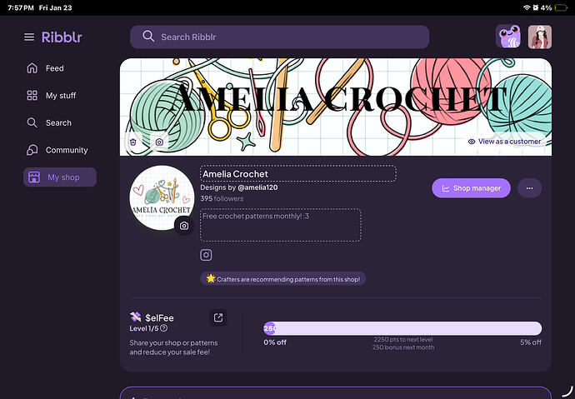The image size is (575, 399).
Task: Click the $elFee help question mark
Action: click(163, 328)
